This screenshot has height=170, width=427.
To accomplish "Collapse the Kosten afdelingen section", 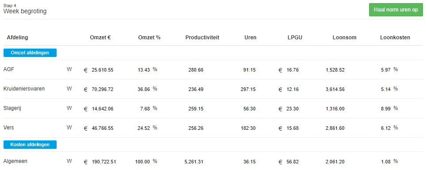I will (30, 144).
